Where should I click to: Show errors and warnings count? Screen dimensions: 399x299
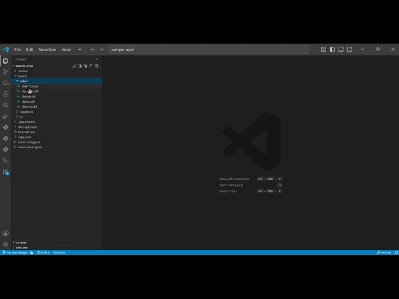43,252
